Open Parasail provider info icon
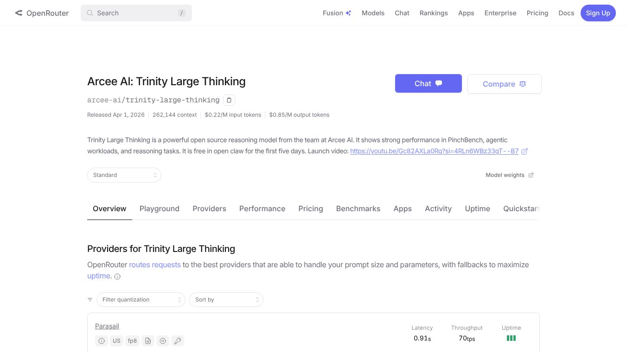This screenshot has height=352, width=627. pyautogui.click(x=102, y=341)
